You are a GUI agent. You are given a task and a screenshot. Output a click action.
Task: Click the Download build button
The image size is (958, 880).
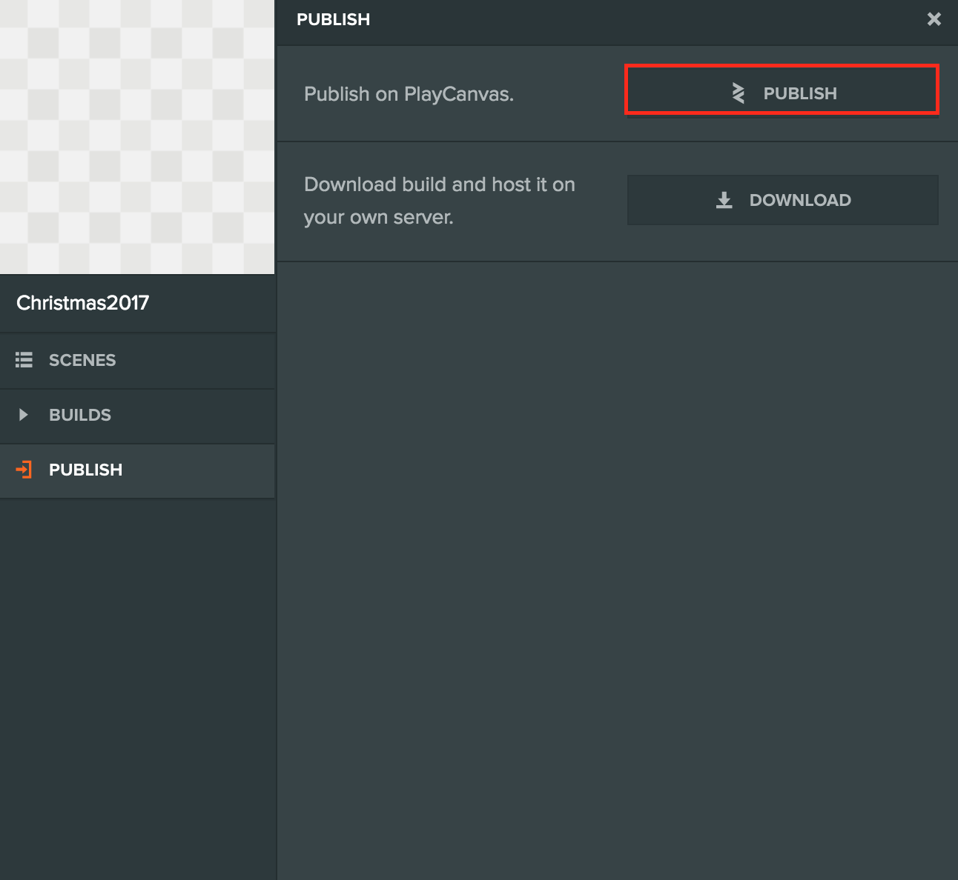pos(782,200)
